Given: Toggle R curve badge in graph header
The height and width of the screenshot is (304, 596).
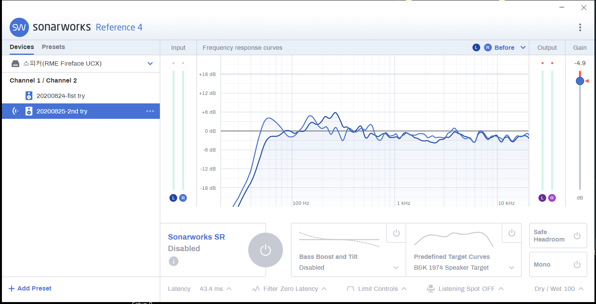Looking at the screenshot, I should 488,47.
